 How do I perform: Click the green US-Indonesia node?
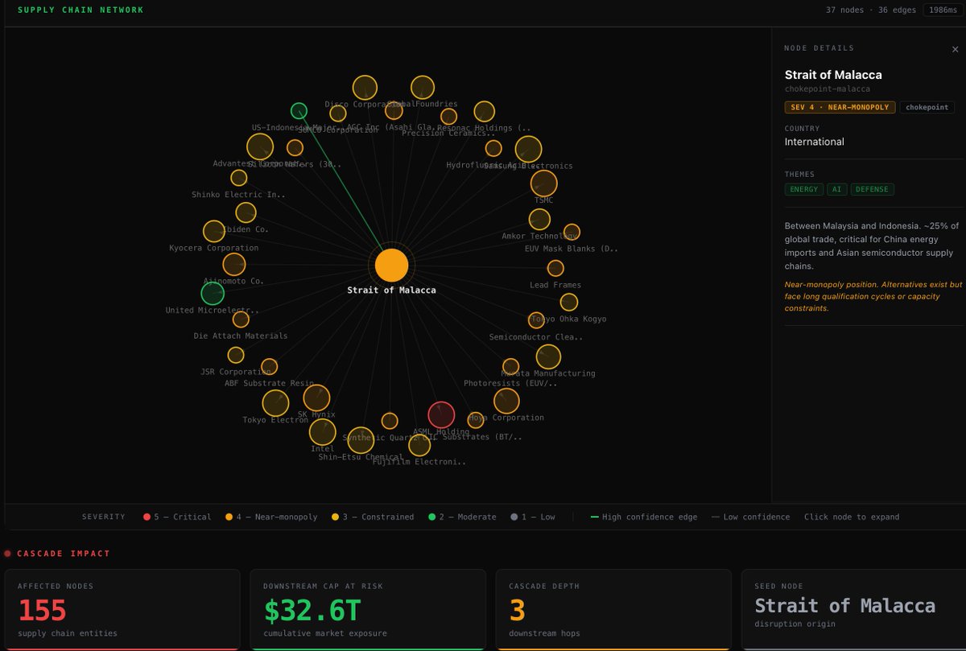pyautogui.click(x=299, y=111)
